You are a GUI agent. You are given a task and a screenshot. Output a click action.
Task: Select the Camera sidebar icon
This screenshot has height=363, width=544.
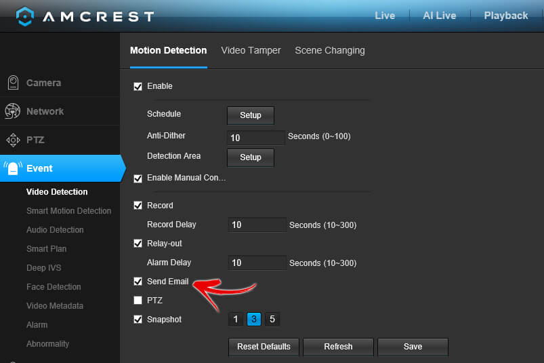(x=13, y=83)
